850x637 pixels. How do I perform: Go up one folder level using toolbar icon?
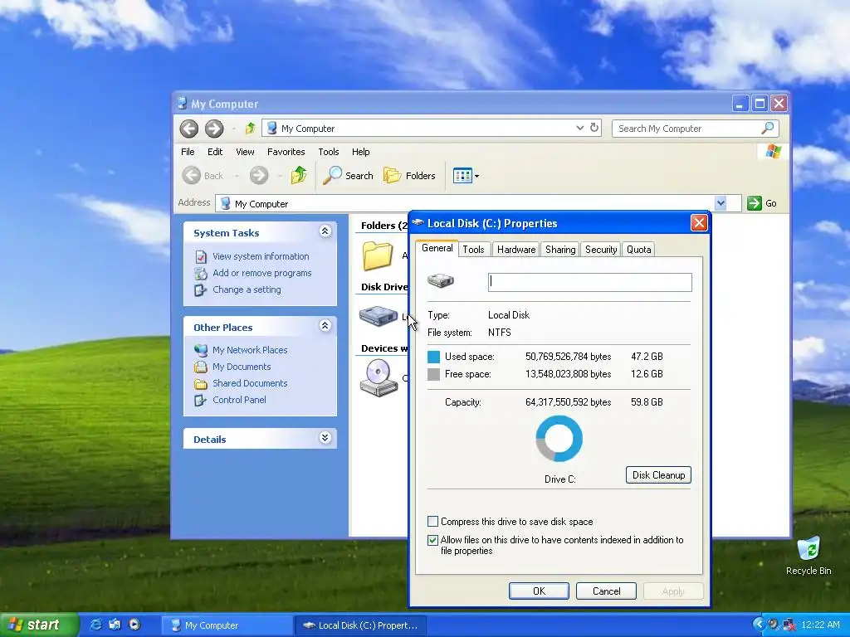pos(299,175)
